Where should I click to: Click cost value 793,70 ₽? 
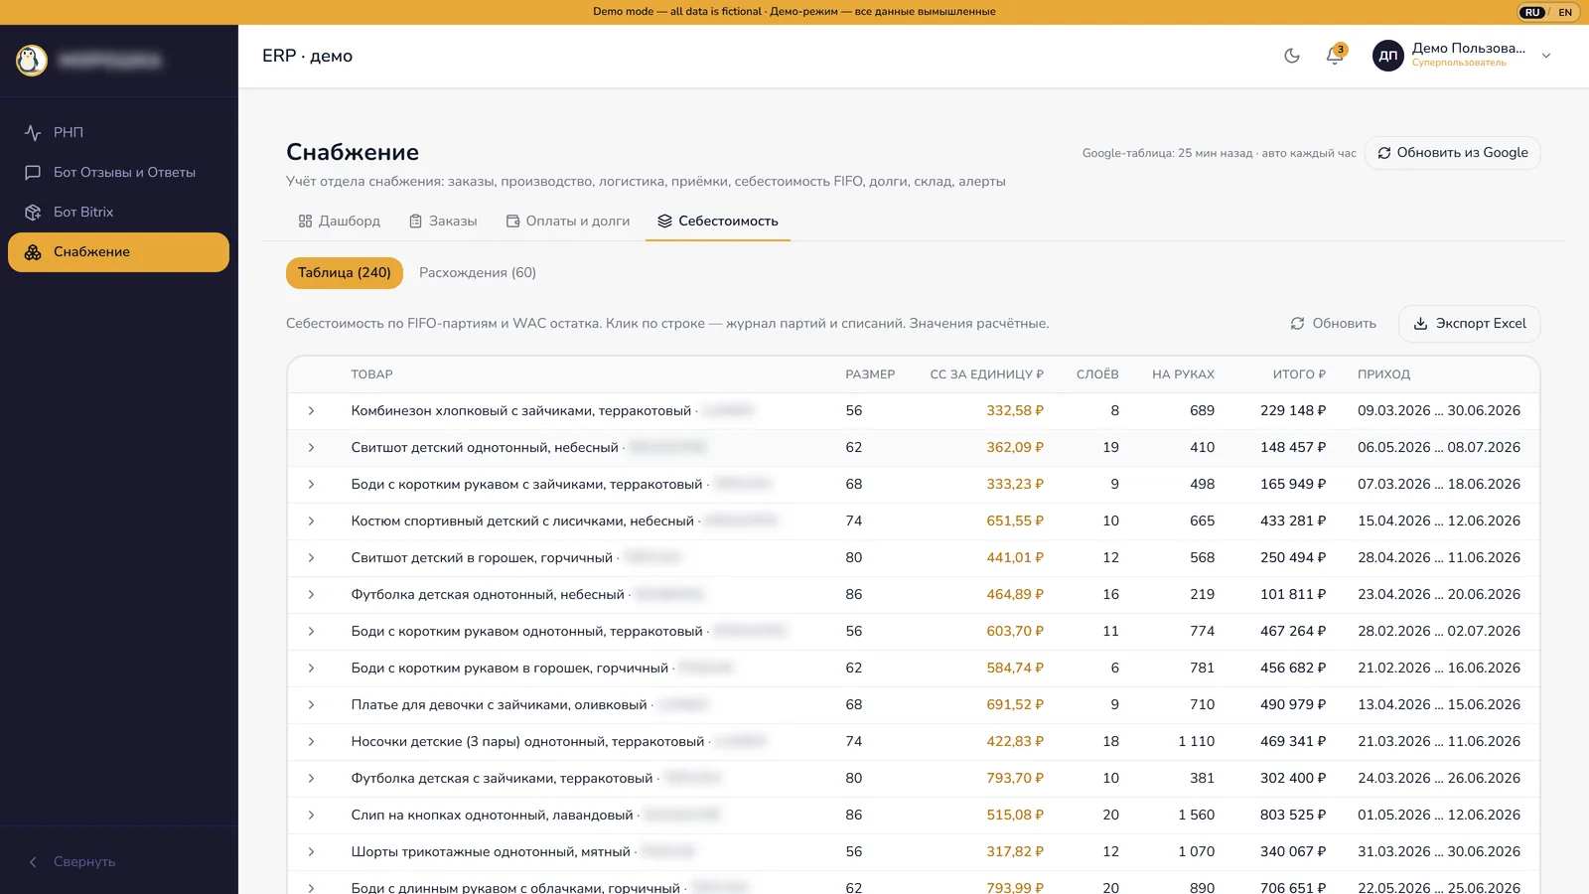point(1015,778)
